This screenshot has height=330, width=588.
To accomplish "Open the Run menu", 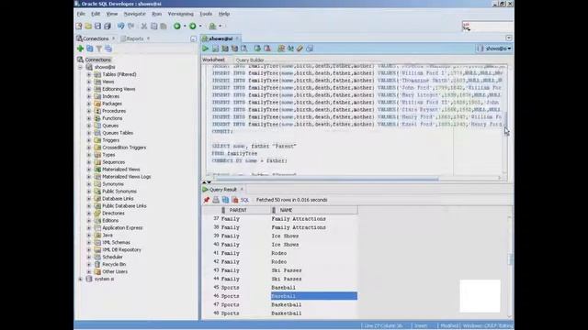I will [x=157, y=14].
